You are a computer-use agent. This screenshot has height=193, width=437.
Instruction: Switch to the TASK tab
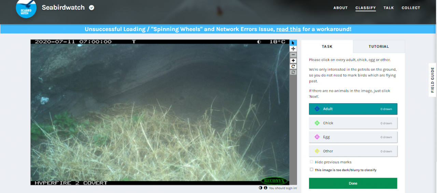(327, 46)
